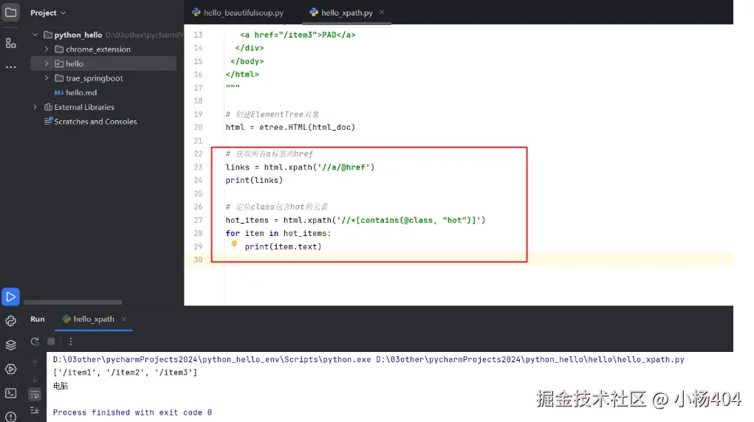
Task: Open the Terminal tool window icon
Action: click(x=10, y=393)
